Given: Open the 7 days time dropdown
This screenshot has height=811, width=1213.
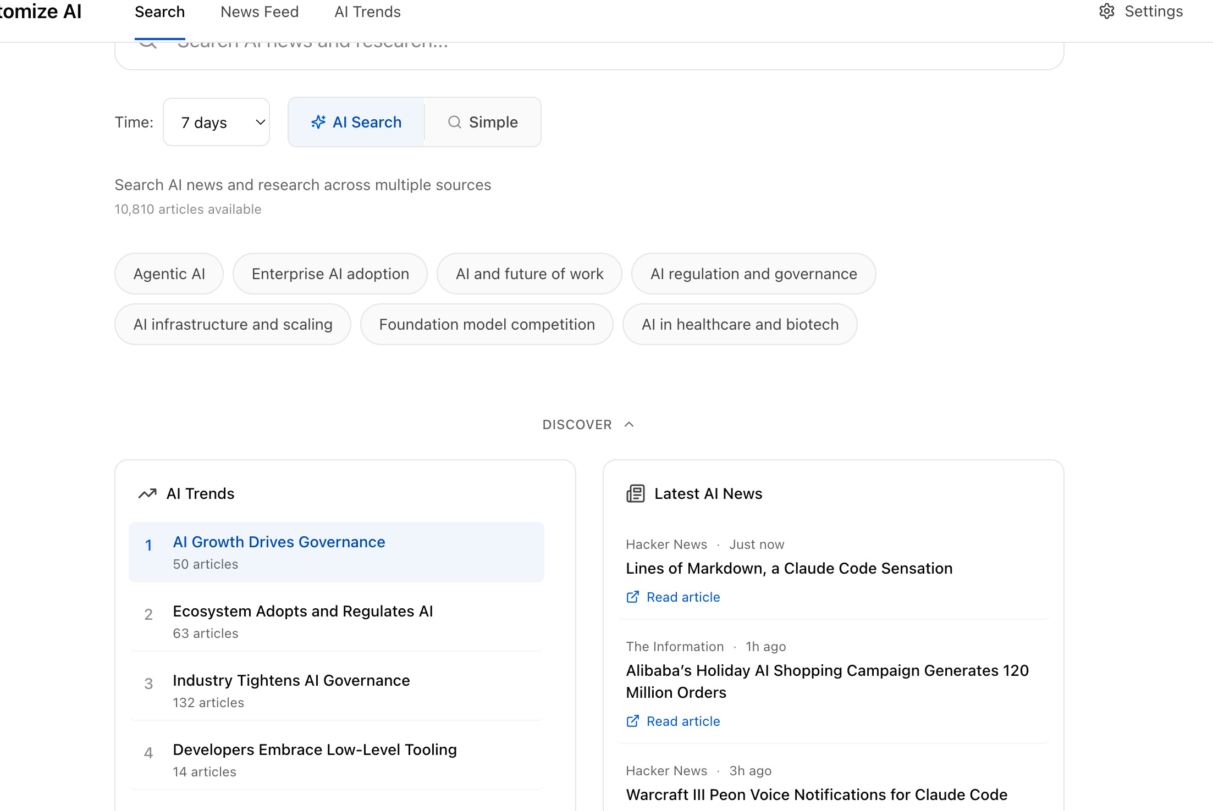Looking at the screenshot, I should [216, 122].
